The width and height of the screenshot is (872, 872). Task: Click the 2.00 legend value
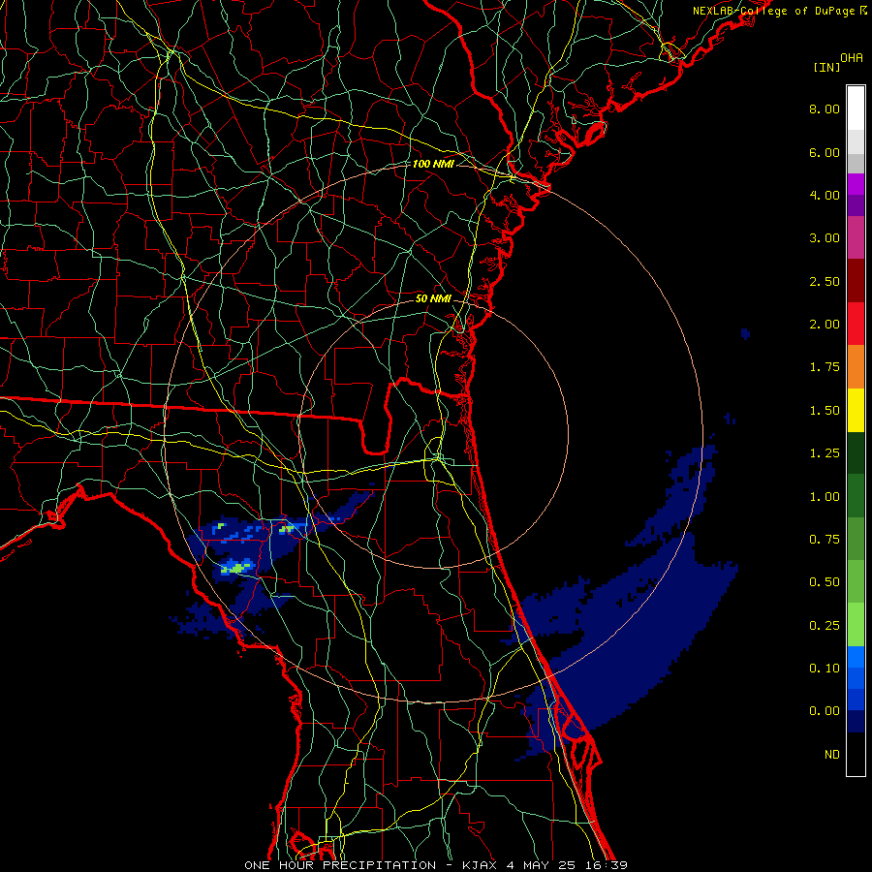point(825,325)
